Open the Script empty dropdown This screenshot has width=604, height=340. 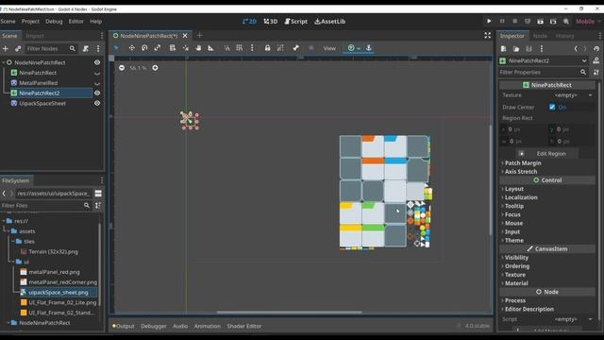[x=573, y=319]
